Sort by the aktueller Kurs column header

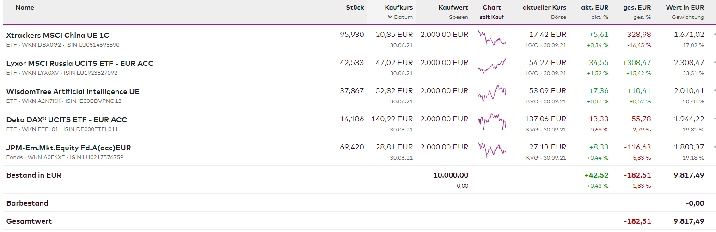544,7
